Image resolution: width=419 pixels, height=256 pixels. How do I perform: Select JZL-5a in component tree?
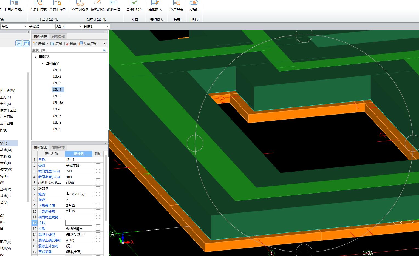(58, 103)
